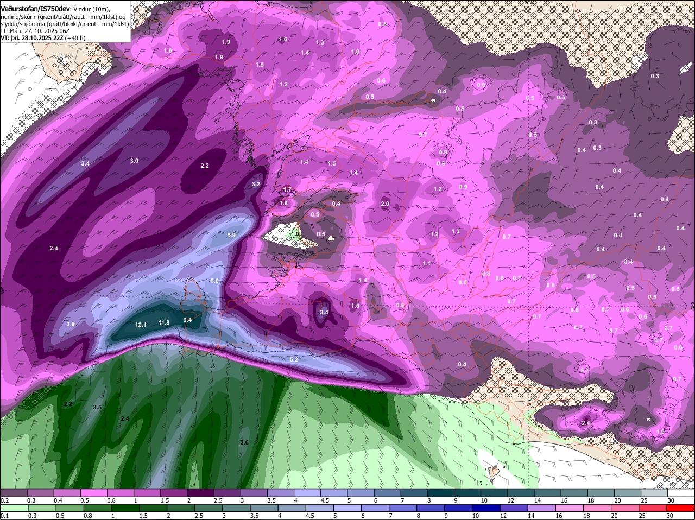The image size is (695, 520).
Task: Click the dark green 1 swatch in lower rain legend
Action: click(126, 508)
